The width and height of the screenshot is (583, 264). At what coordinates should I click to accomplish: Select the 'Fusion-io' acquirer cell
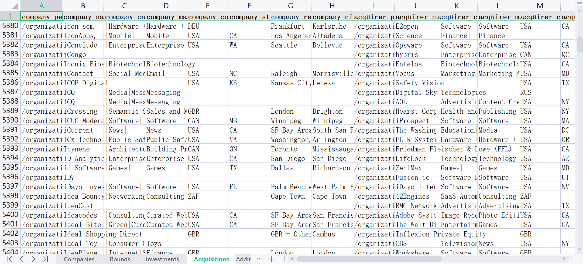click(x=415, y=177)
